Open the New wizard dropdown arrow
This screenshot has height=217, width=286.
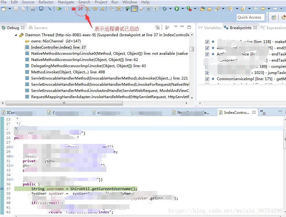10,9
